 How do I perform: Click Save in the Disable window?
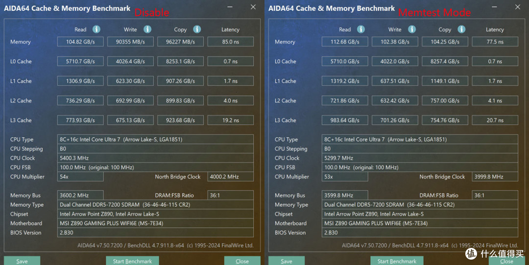pos(22,261)
